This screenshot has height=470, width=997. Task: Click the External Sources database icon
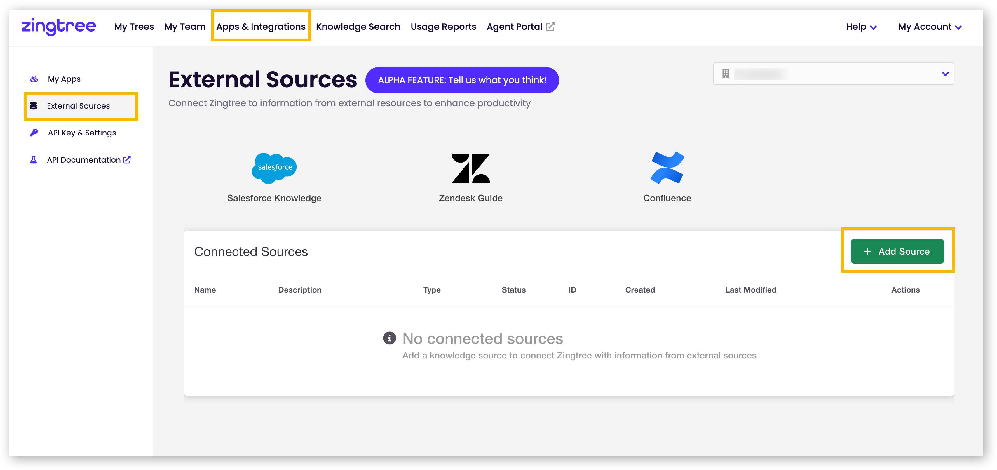click(x=34, y=106)
